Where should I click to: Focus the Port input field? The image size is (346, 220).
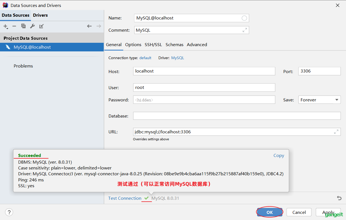[x=320, y=71]
